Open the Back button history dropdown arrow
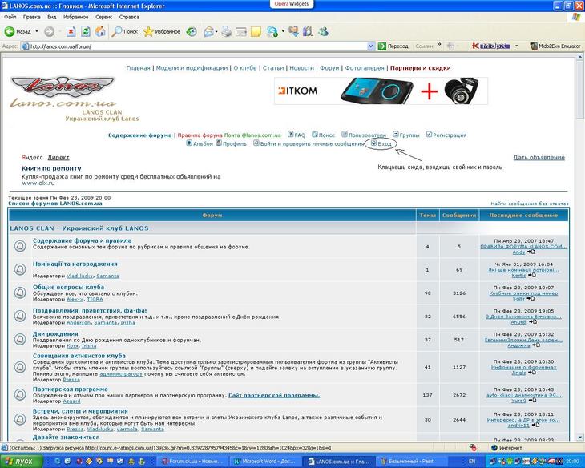 pyautogui.click(x=37, y=32)
